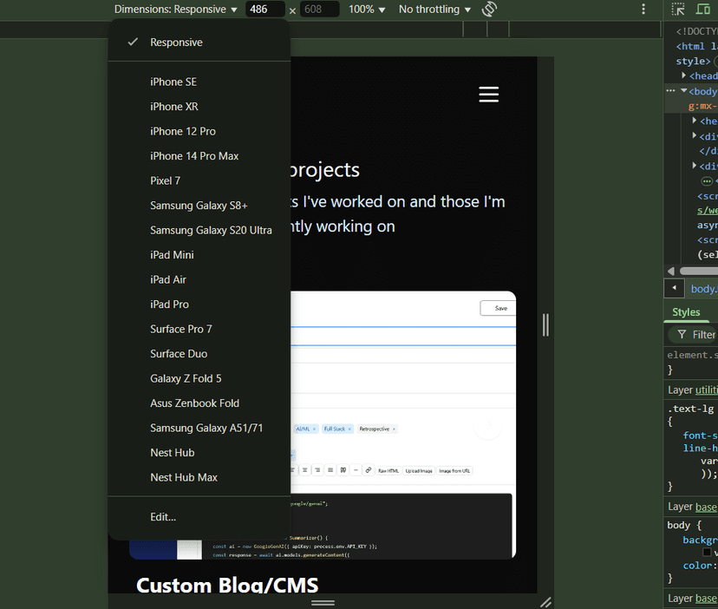Grab the viewport right edge resize handle
This screenshot has height=609, width=718.
pos(545,325)
